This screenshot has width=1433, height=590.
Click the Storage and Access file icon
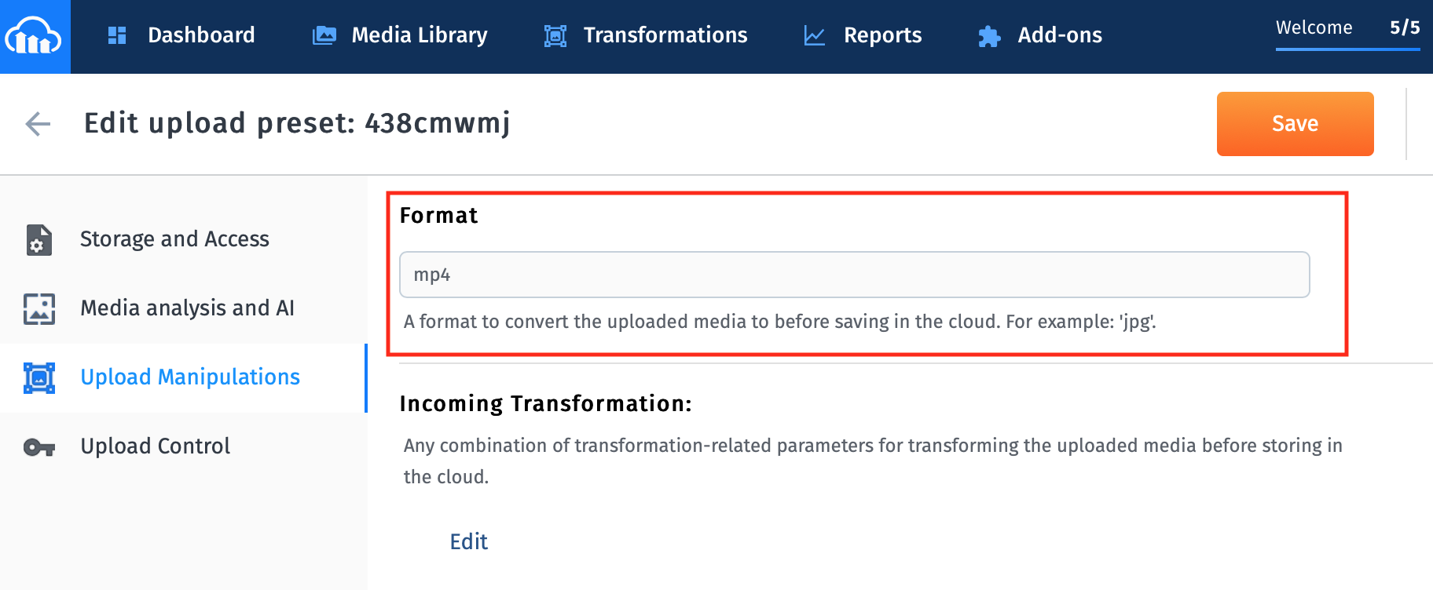click(38, 240)
